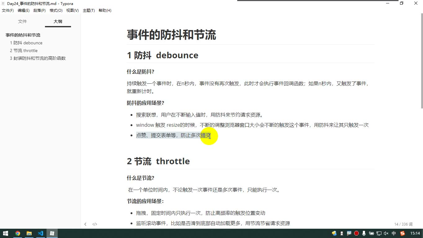Open the 帮助(H) menu
This screenshot has height=238, width=423.
pyautogui.click(x=105, y=11)
